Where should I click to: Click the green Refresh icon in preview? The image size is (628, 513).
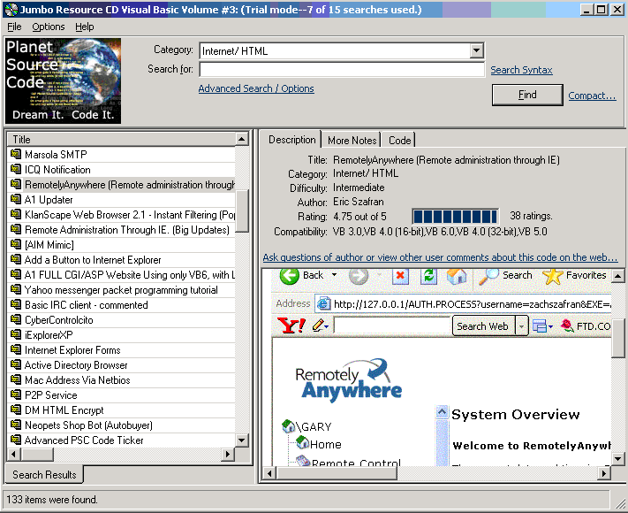click(428, 276)
